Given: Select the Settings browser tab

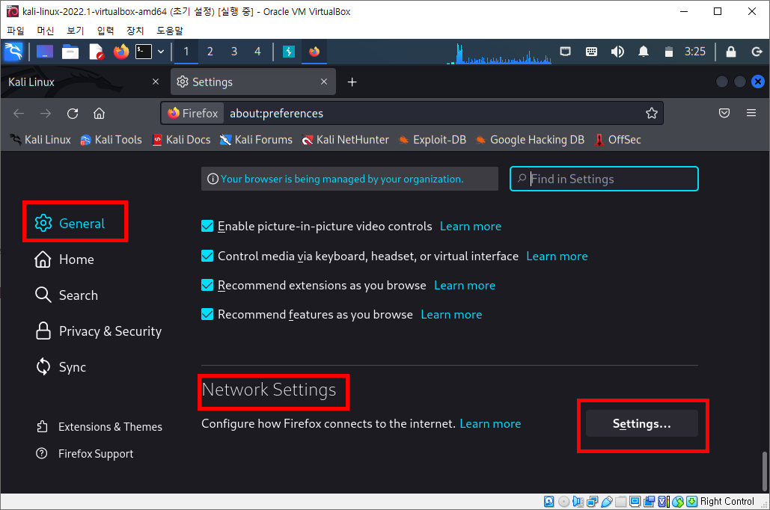Looking at the screenshot, I should (x=253, y=82).
